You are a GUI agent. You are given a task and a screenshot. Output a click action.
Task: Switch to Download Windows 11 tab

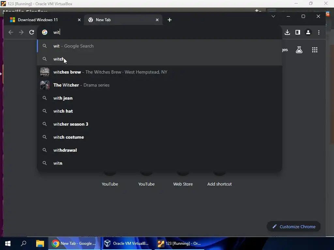[x=44, y=20]
